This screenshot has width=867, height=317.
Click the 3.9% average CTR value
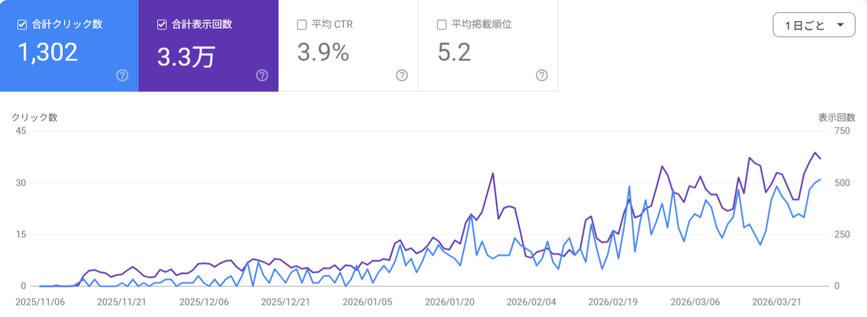323,53
